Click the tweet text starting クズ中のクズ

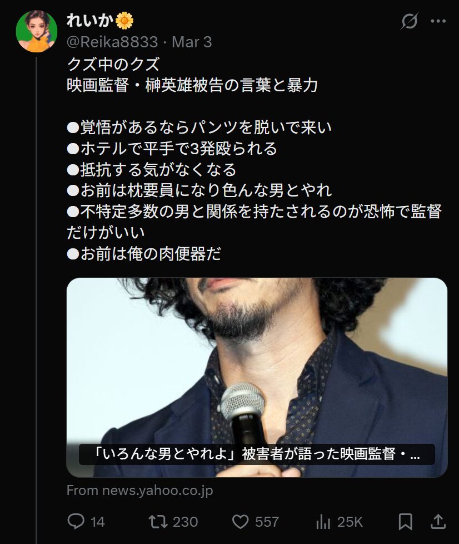click(254, 159)
